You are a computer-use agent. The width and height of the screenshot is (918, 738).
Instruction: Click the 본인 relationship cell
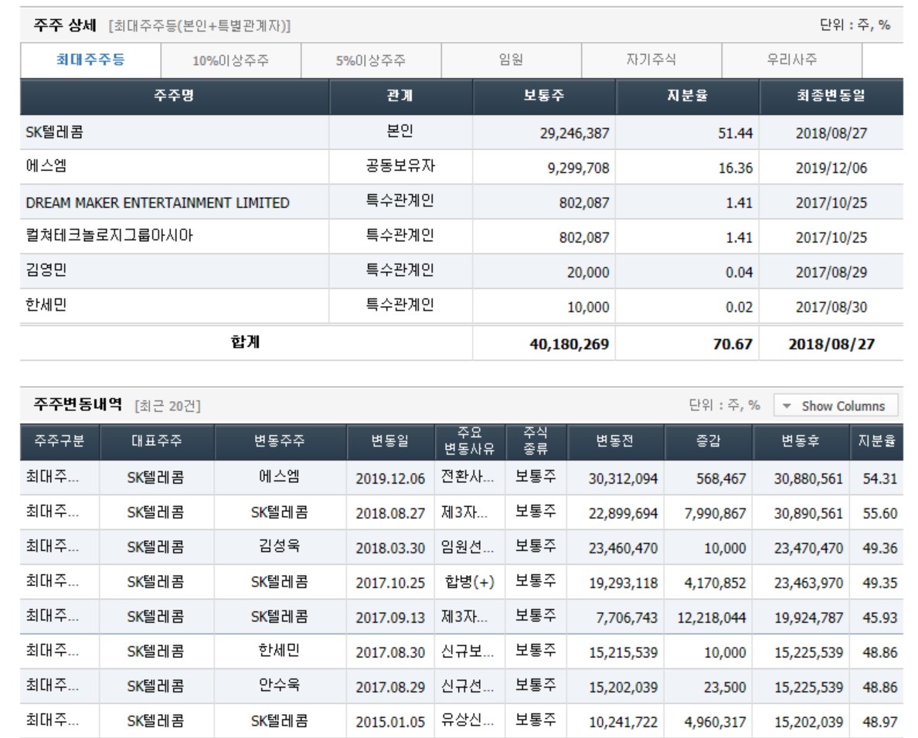coord(400,131)
